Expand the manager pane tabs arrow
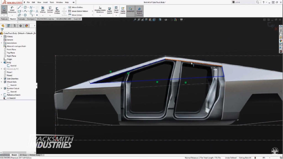283x159 pixels. pos(35,26)
